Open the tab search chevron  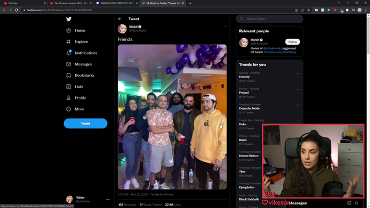(x=339, y=3)
